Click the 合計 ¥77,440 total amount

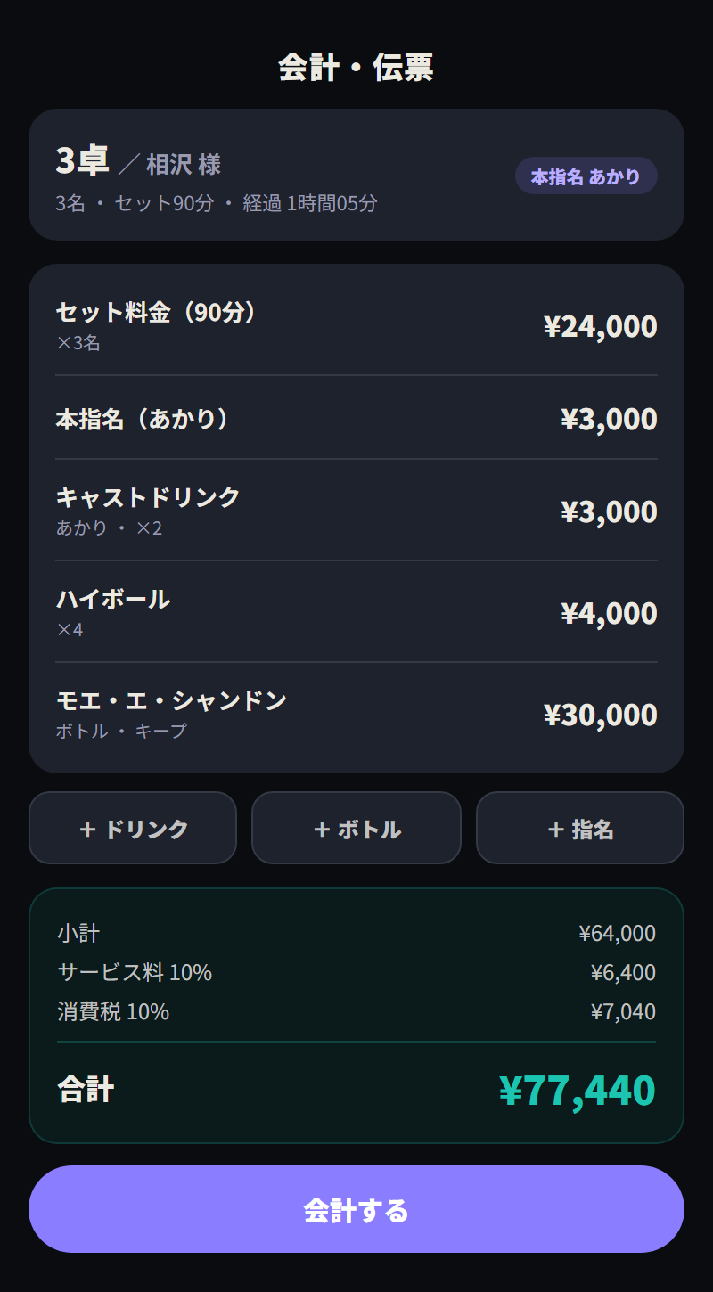(x=578, y=1090)
